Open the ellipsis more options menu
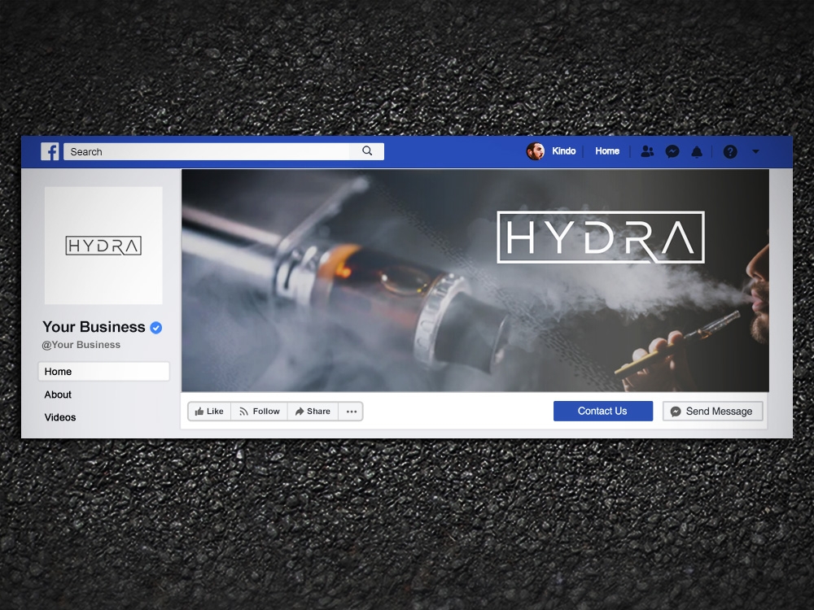The image size is (814, 610). 351,411
